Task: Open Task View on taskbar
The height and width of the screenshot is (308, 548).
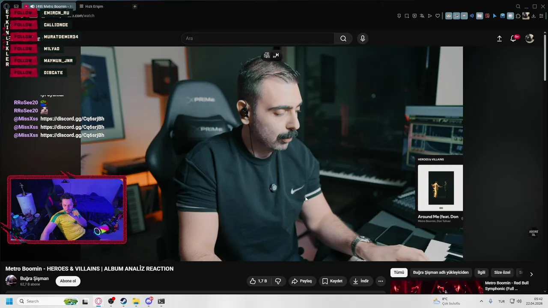Action: click(x=85, y=301)
